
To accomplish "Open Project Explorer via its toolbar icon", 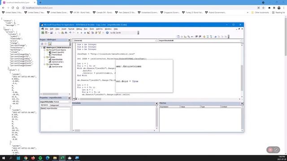I will (93, 33).
